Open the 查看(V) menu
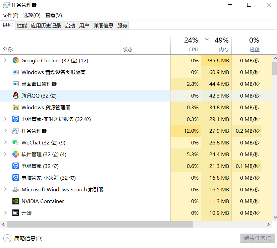Image resolution: width=277 pixels, height=248 pixels. (54, 15)
